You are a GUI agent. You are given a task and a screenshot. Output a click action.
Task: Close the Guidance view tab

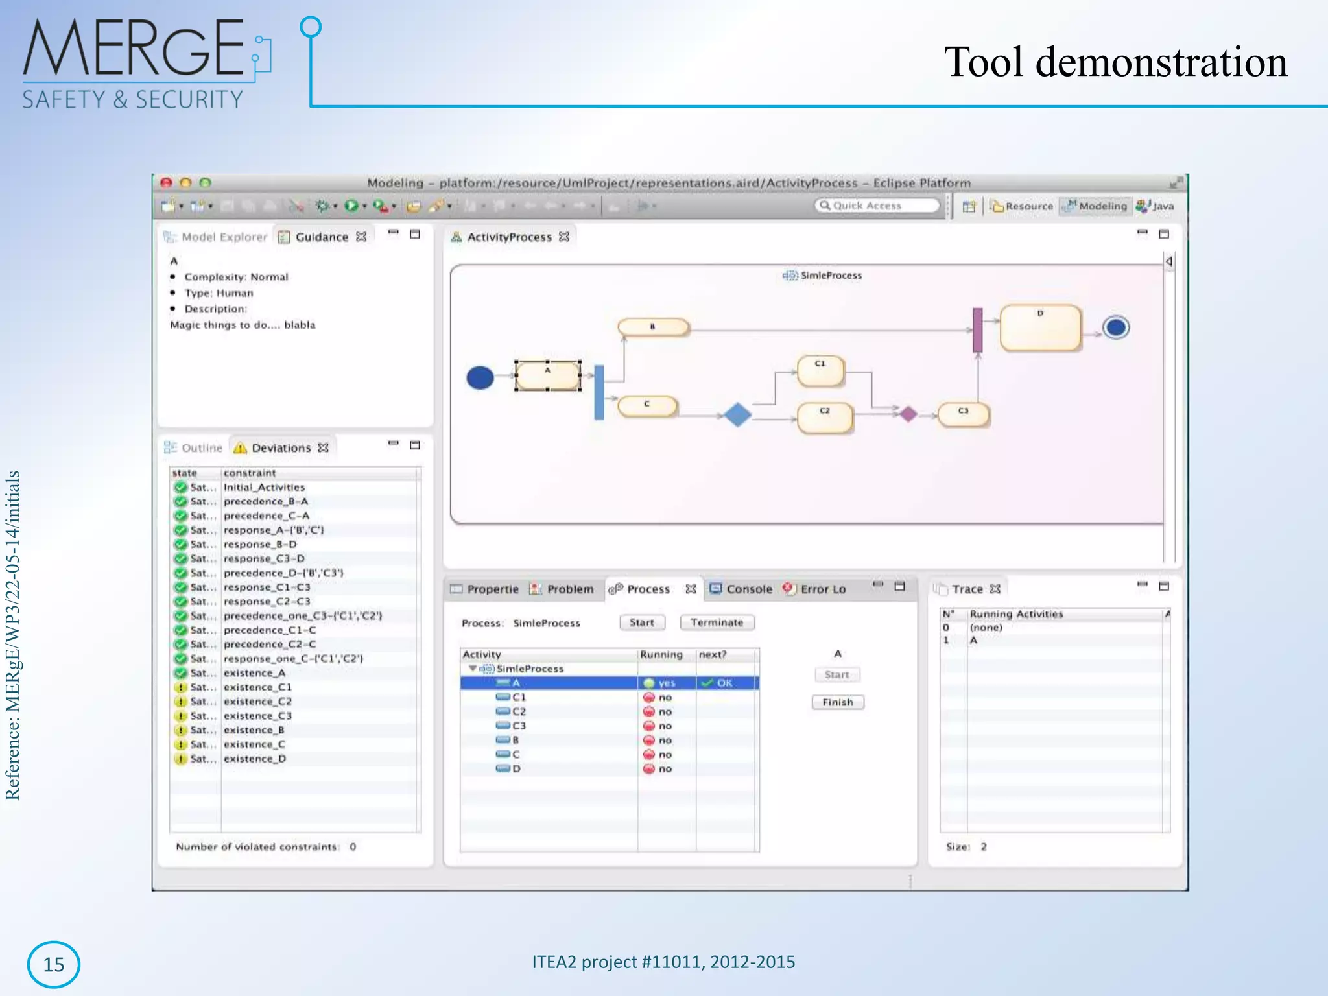click(362, 237)
